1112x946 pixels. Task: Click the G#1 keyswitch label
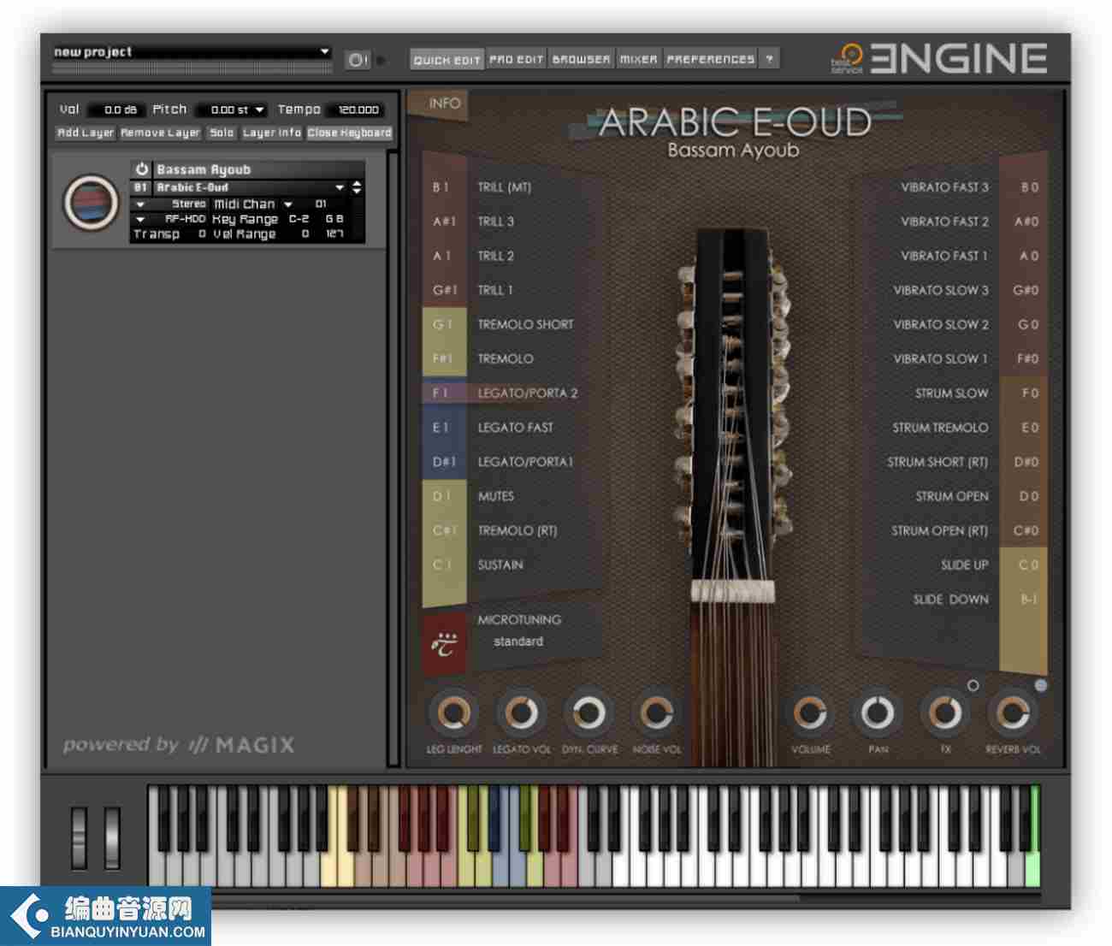444,290
